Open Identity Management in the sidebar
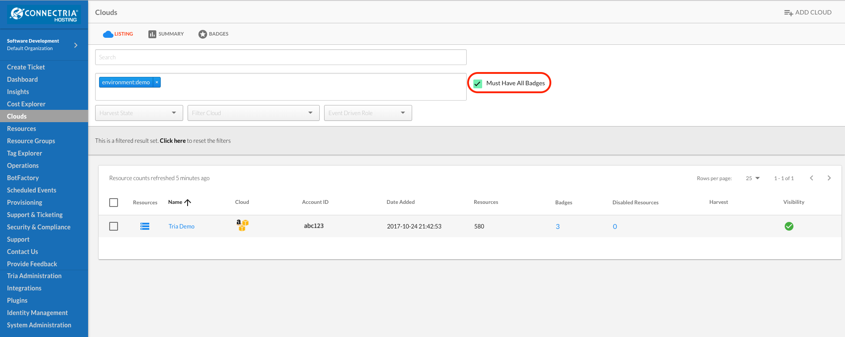The width and height of the screenshot is (845, 337). point(37,313)
